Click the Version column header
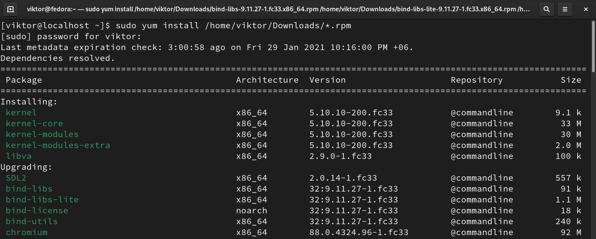 327,80
